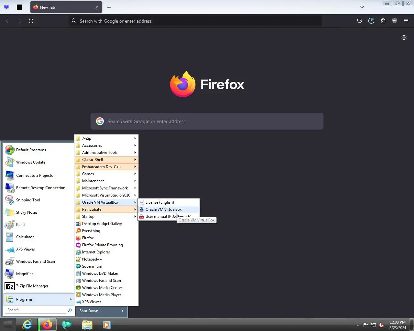
Task: Launch the Snipping Tool
Action: (38, 200)
